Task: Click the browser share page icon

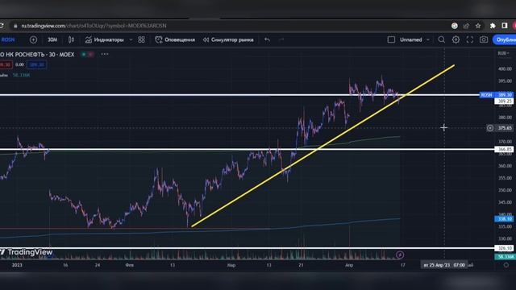Action: click(466, 26)
